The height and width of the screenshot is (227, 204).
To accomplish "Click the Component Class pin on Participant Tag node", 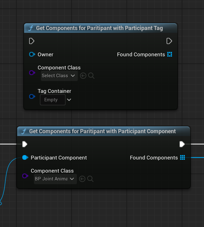I will pos(32,73).
